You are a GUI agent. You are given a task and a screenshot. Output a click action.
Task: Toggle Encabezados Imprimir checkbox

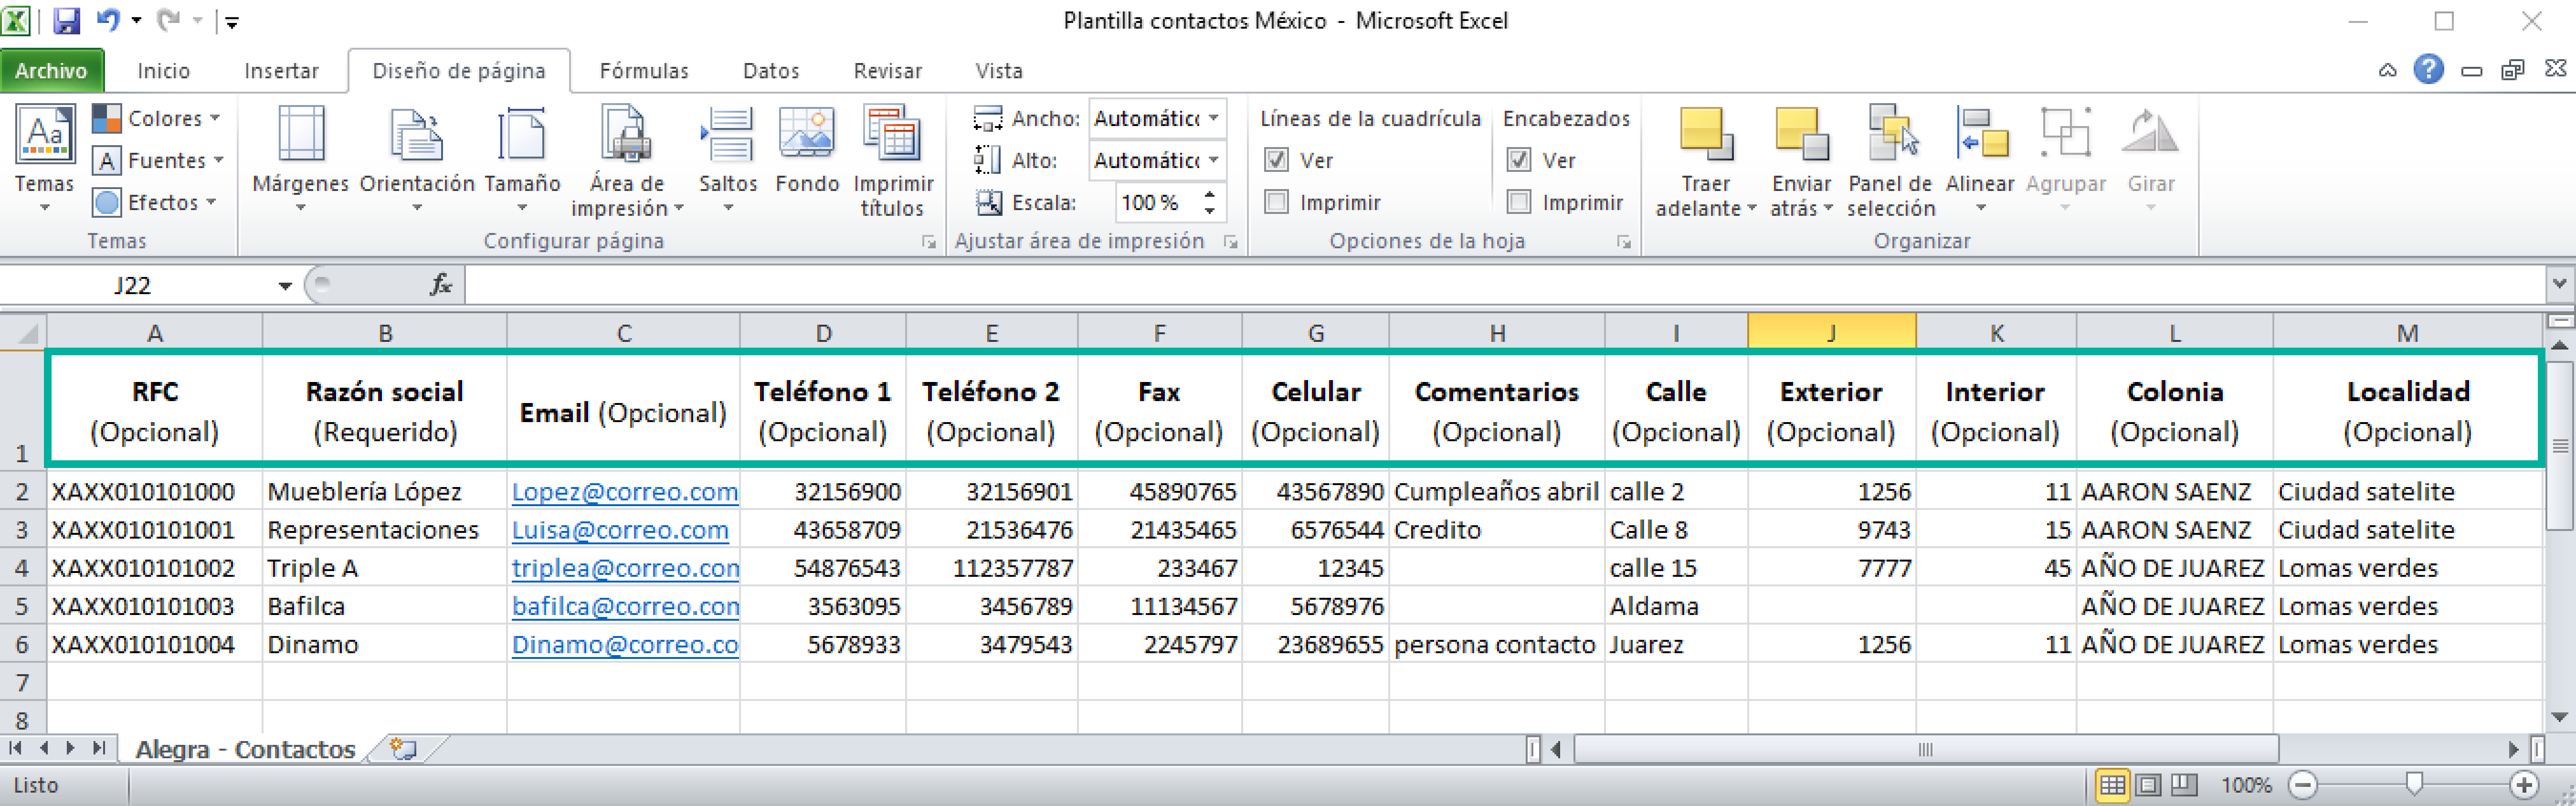click(x=1518, y=202)
